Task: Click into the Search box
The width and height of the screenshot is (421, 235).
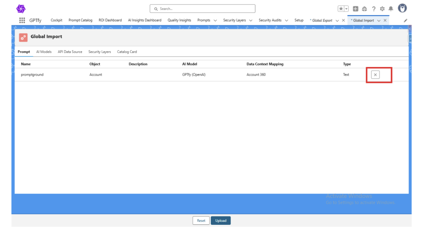Action: point(202,9)
